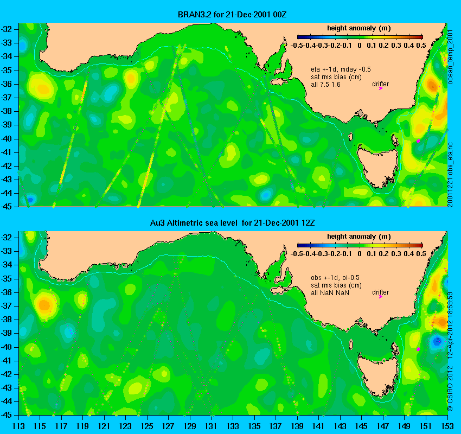This screenshot has height=434, width=461.
Task: Click the longitude tick label "121"
Action: click(x=104, y=426)
